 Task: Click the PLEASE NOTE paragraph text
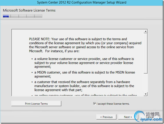point(85,45)
